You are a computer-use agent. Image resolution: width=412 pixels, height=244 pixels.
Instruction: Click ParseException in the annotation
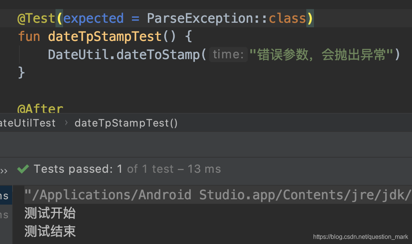[x=200, y=18]
